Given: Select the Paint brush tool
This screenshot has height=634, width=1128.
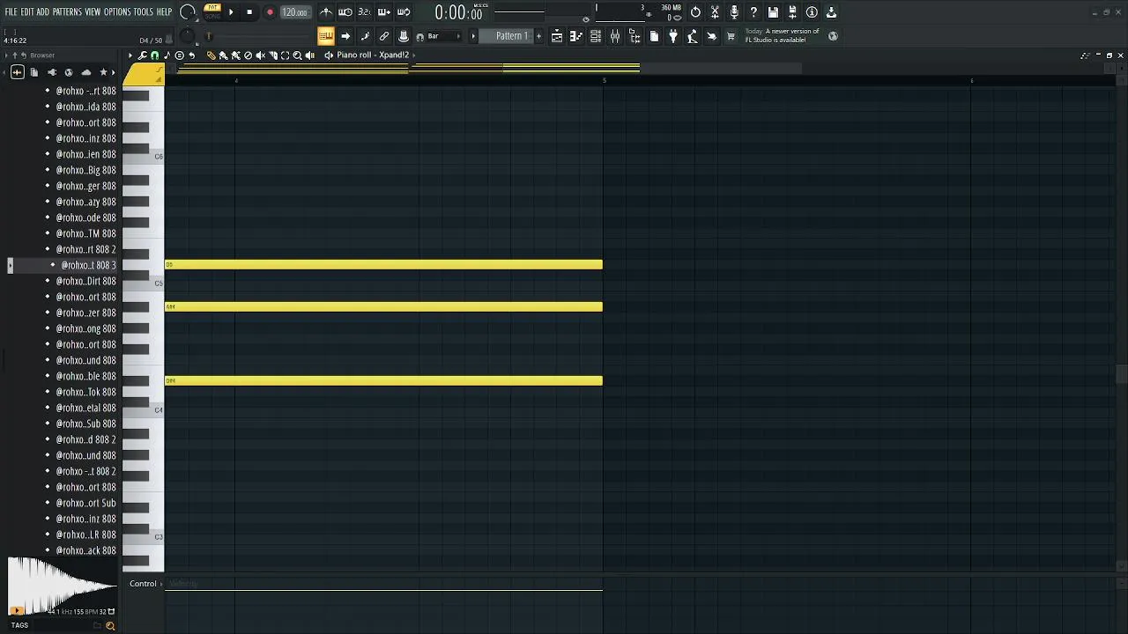Looking at the screenshot, I should (223, 55).
